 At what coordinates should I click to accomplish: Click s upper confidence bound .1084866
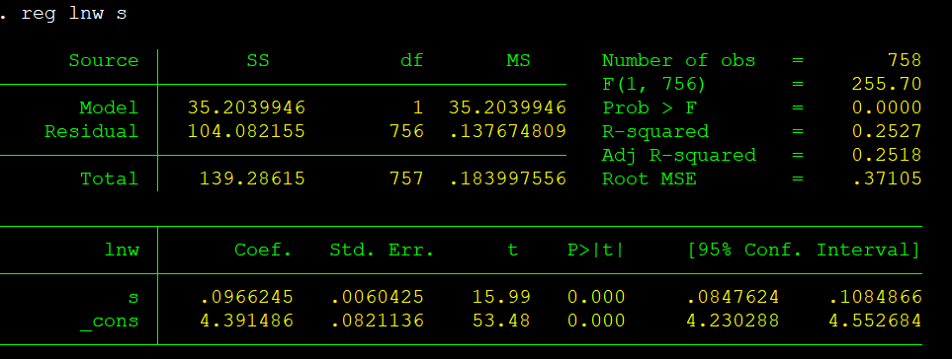point(875,297)
